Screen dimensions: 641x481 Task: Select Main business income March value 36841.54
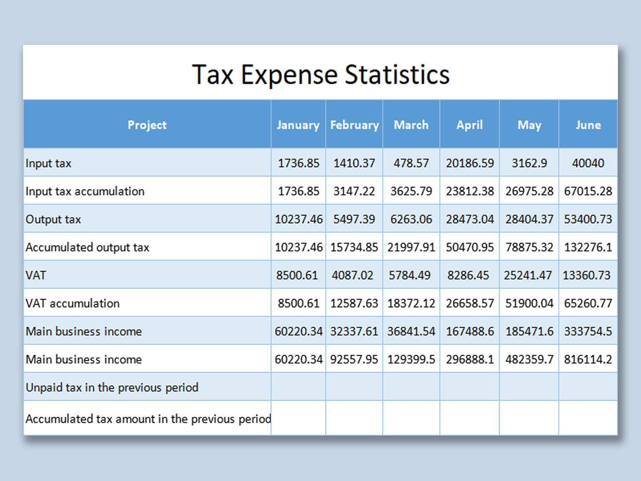click(411, 331)
